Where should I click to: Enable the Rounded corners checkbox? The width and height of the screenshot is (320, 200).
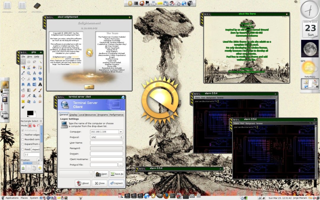[23, 139]
